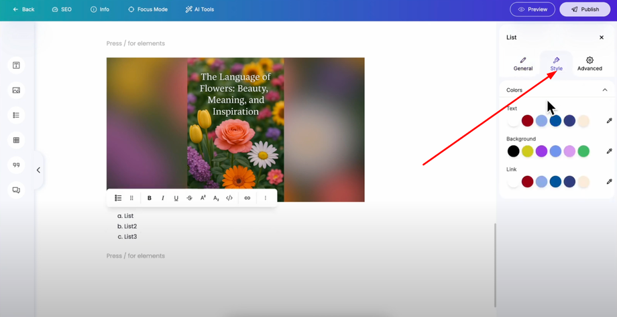Close the List panel
Screen dimensions: 617x317
[x=602, y=37]
